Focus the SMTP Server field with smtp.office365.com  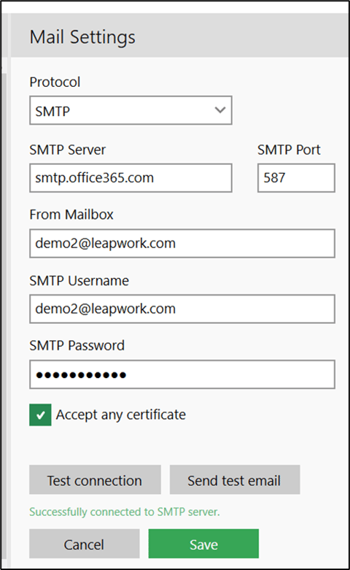(x=131, y=178)
